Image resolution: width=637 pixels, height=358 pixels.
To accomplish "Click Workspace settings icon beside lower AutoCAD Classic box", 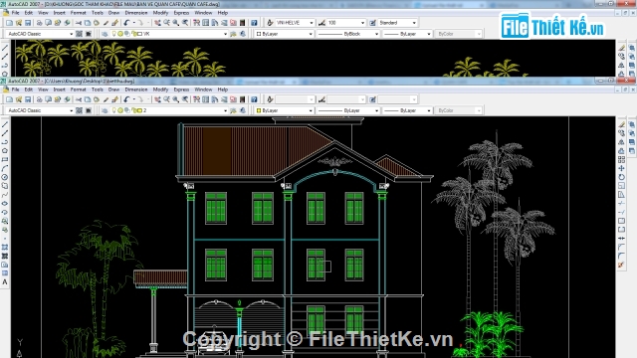I will [x=80, y=110].
